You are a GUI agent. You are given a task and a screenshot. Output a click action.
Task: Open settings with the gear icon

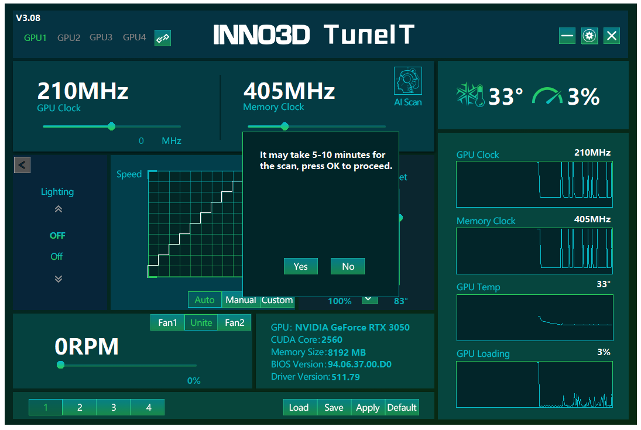(589, 36)
